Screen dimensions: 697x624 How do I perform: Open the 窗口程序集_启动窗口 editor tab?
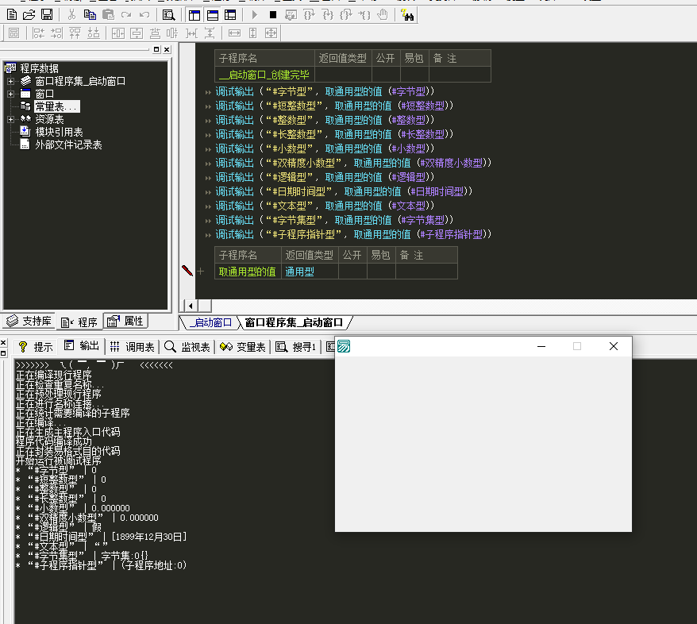pyautogui.click(x=294, y=322)
